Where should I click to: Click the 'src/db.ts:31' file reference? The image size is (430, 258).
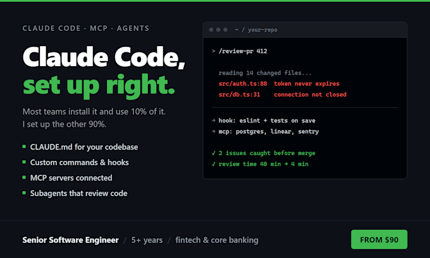coord(239,95)
